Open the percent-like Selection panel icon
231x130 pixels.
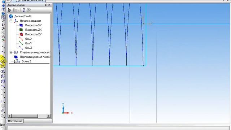pyautogui.click(x=3, y=40)
